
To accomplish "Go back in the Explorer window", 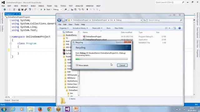I will pos(59,20).
